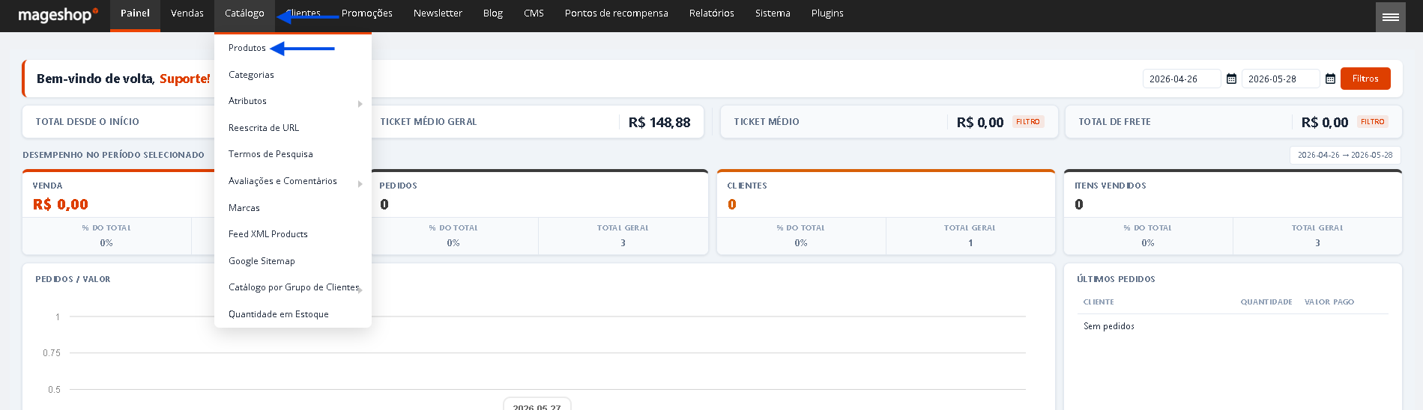Select Google Sitemap entry
The height and width of the screenshot is (410, 1423).
(262, 261)
